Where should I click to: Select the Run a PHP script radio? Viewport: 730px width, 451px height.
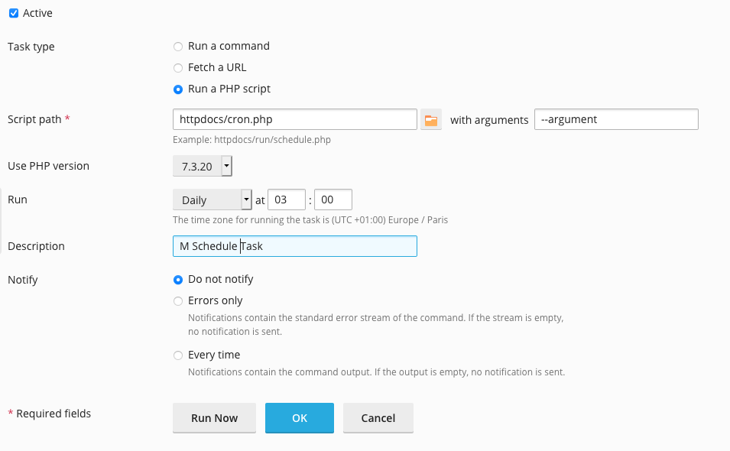click(178, 89)
